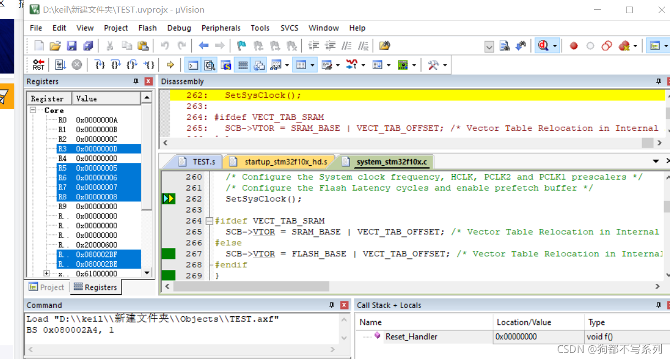Image resolution: width=670 pixels, height=359 pixels.
Task: Click the Step into braces icon
Action: [x=99, y=65]
